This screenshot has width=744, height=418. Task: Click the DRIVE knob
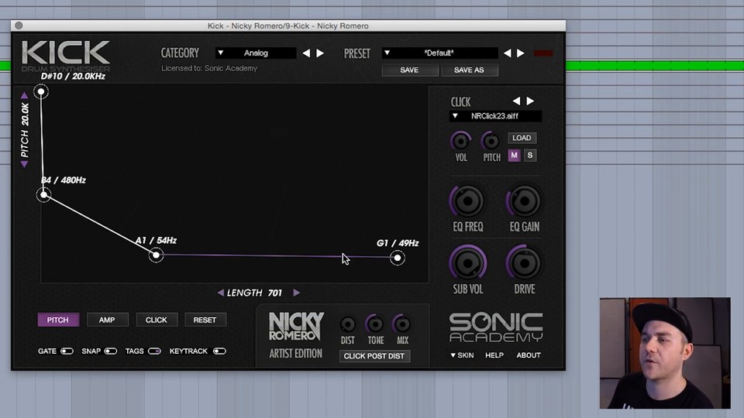click(x=525, y=263)
